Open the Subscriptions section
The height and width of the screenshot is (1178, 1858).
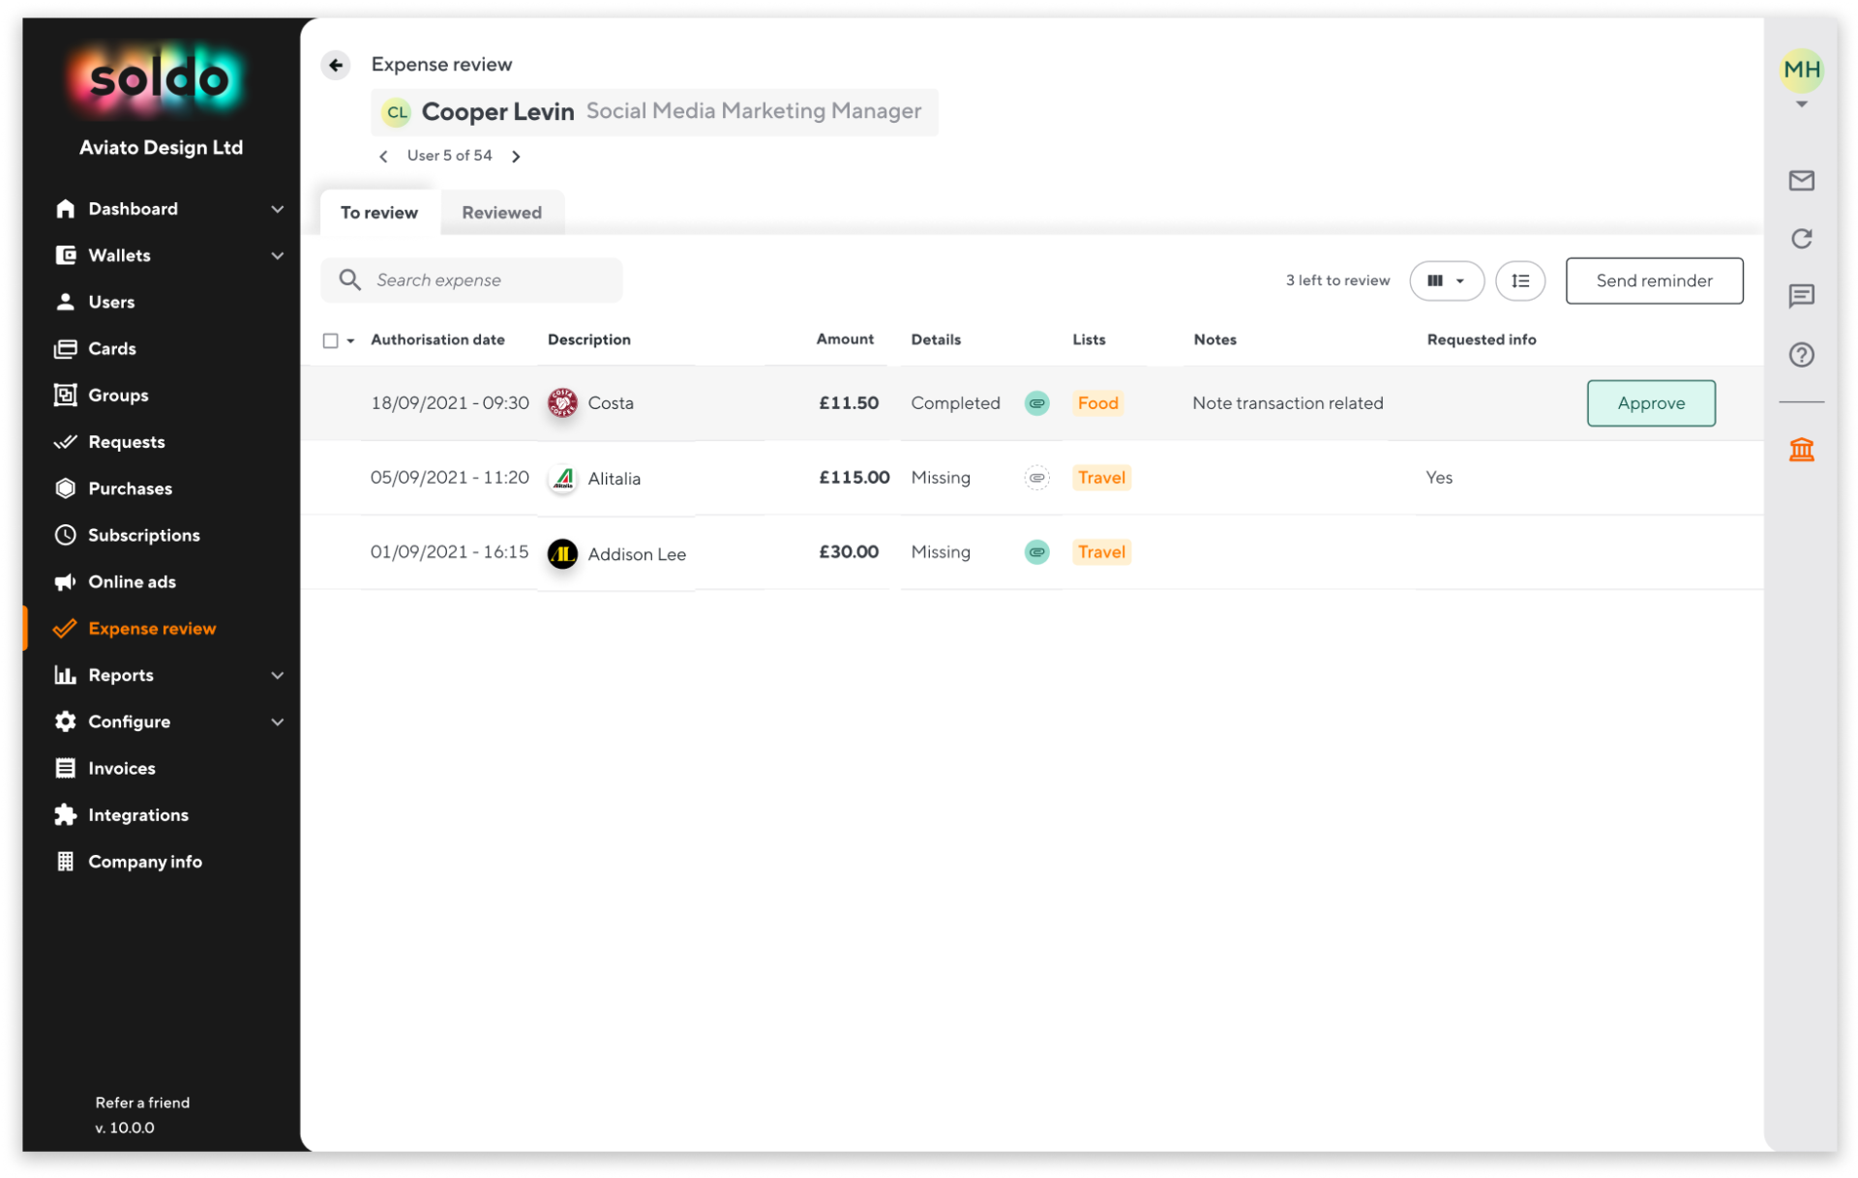(143, 534)
